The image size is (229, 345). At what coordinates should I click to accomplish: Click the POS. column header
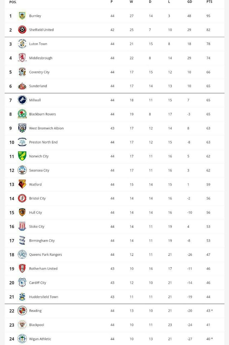click(x=13, y=2)
